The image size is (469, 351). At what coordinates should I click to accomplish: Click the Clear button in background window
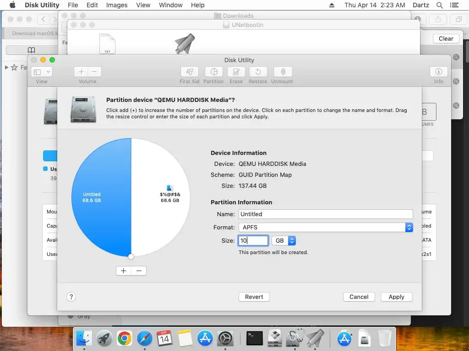[446, 38]
